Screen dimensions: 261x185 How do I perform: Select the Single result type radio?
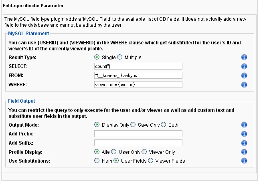point(97,57)
